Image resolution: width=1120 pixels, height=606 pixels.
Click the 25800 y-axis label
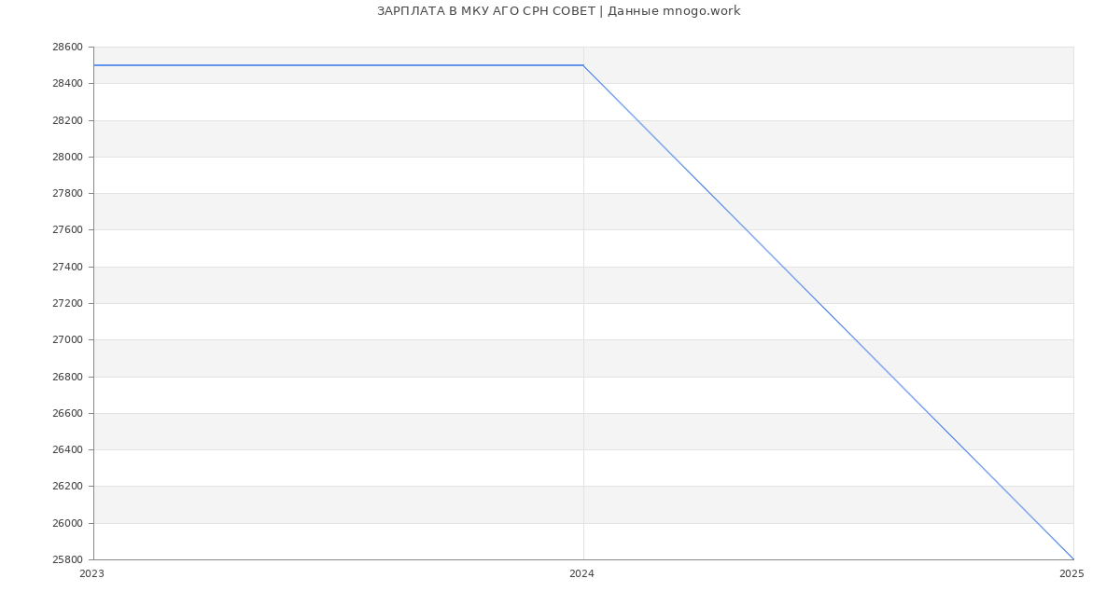(67, 560)
